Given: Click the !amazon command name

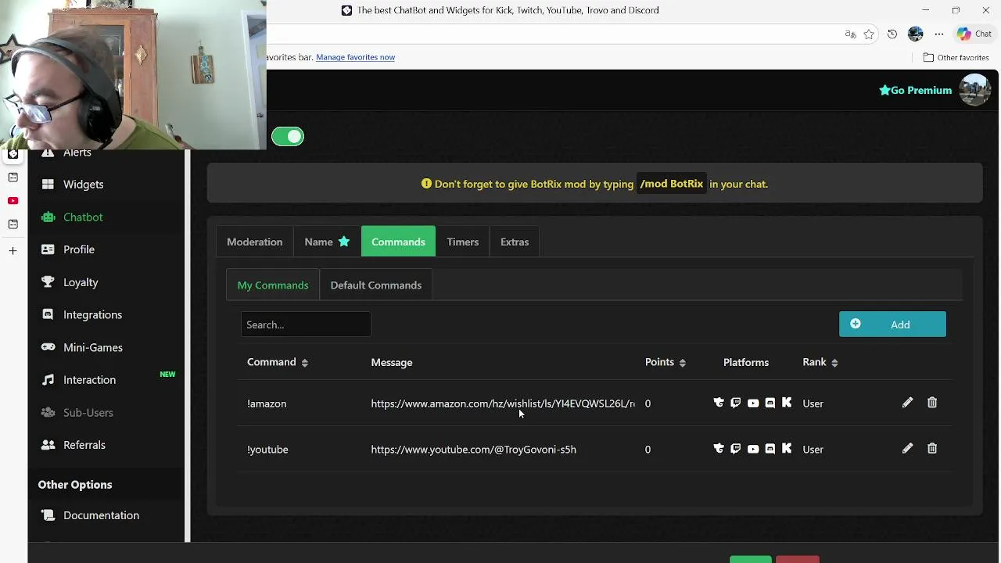Looking at the screenshot, I should click(x=267, y=403).
